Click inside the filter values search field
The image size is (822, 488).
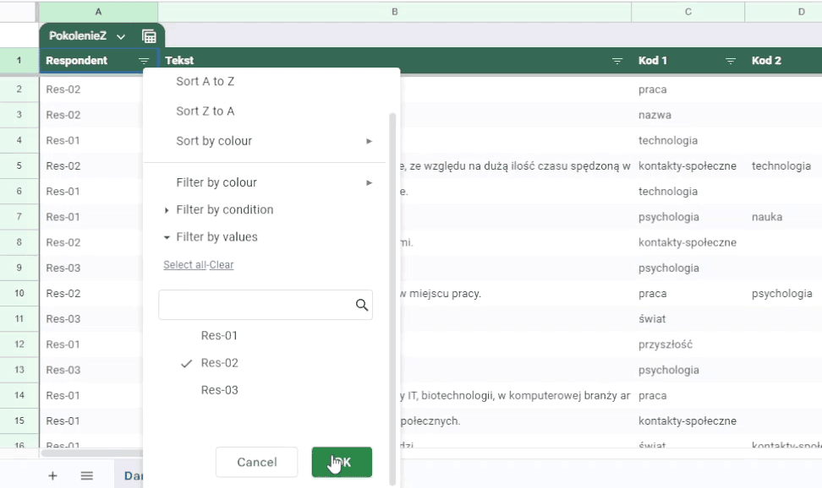[257, 305]
